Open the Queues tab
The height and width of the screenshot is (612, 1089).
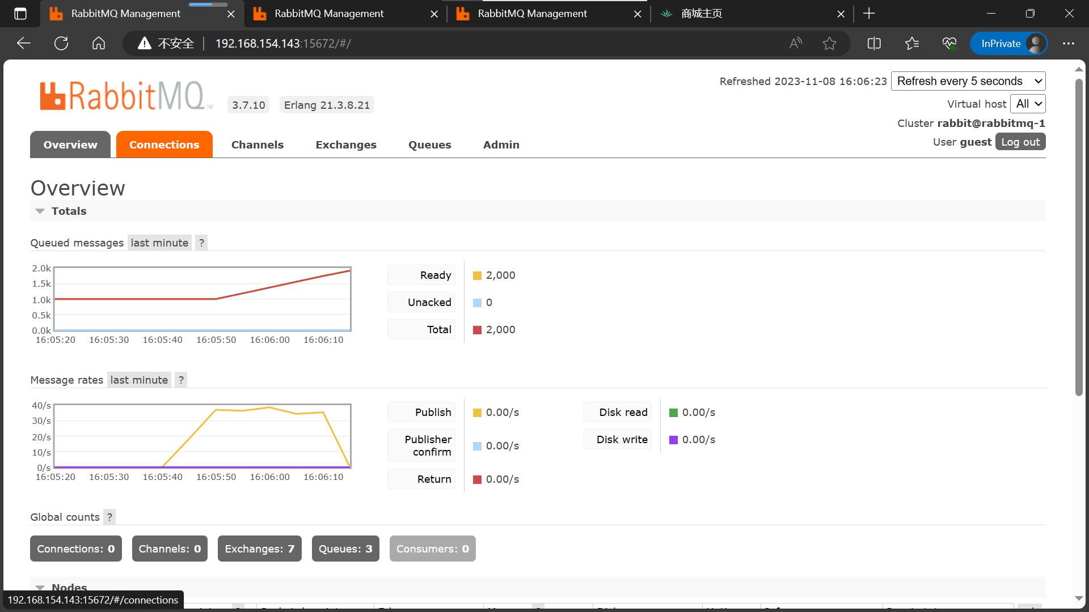point(430,144)
